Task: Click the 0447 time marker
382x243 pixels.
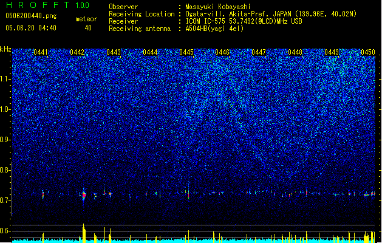Action: point(259,52)
